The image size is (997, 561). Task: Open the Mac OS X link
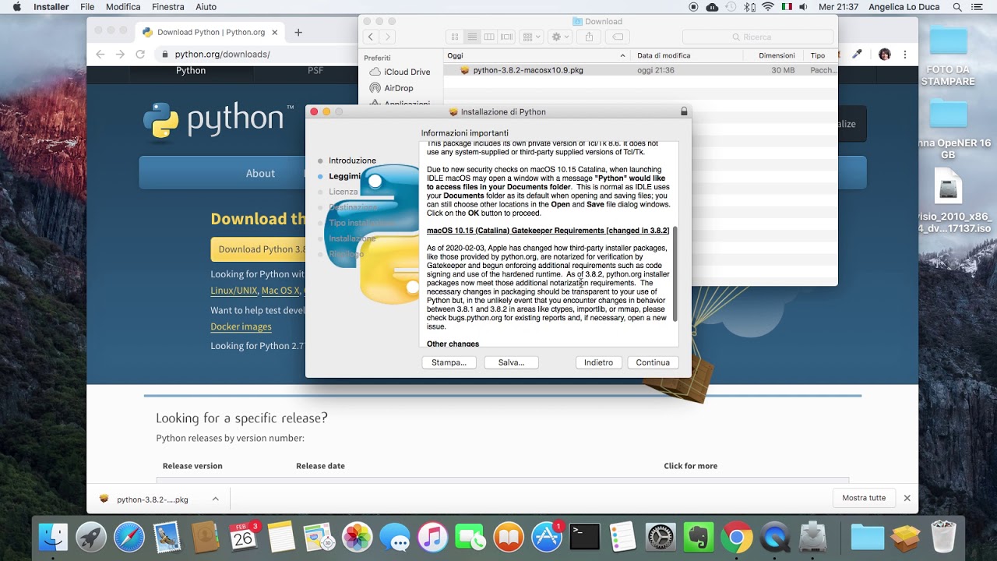tap(280, 290)
